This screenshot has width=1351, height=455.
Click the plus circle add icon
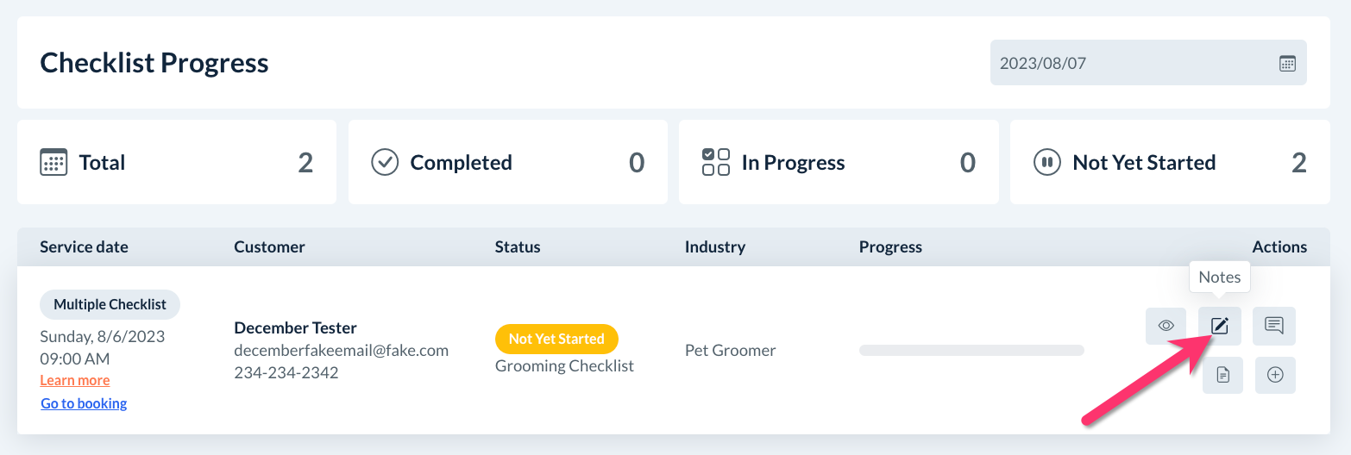1275,375
